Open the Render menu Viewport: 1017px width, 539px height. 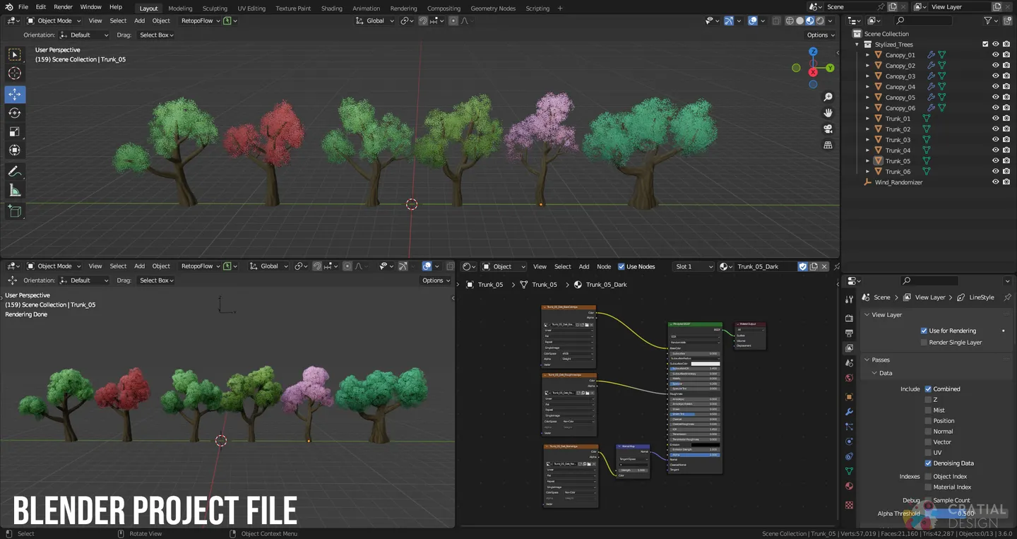tap(63, 7)
